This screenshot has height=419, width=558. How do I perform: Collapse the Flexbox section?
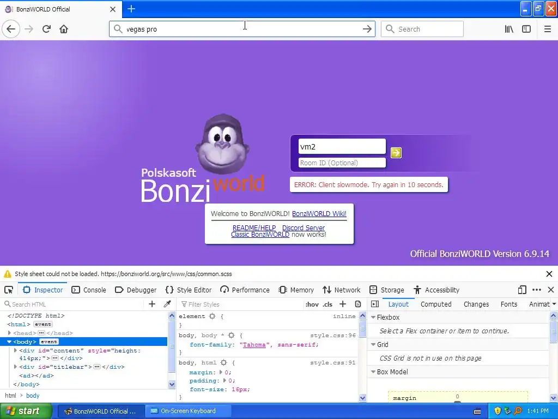pyautogui.click(x=373, y=317)
